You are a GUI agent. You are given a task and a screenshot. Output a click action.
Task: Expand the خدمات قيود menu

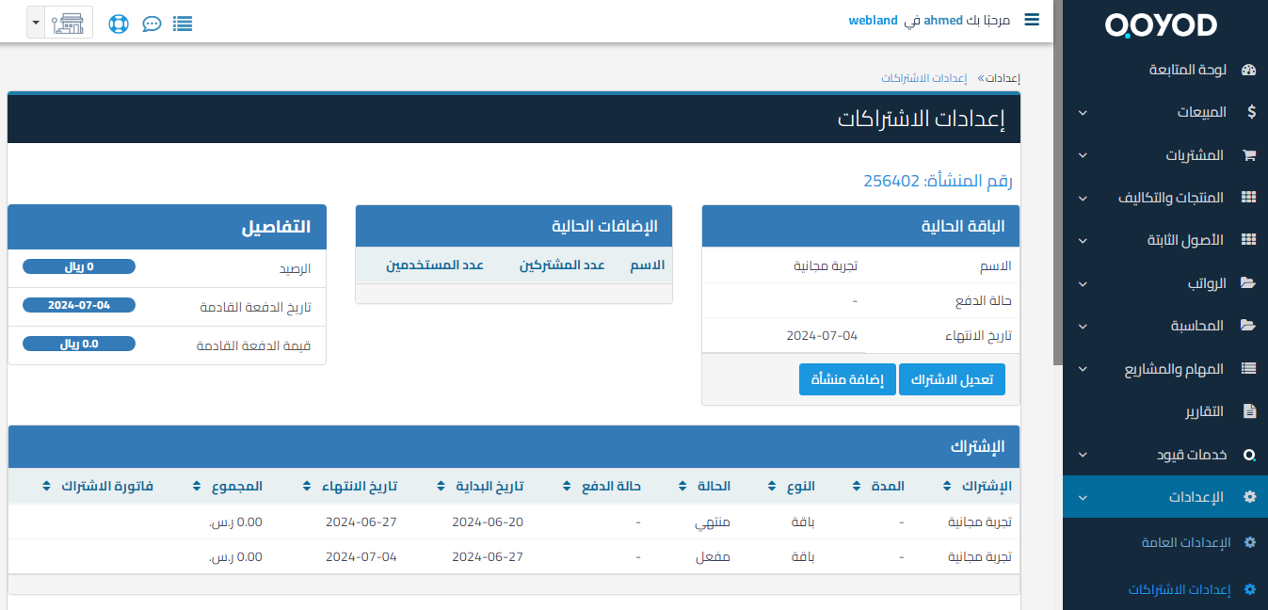tap(1081, 454)
